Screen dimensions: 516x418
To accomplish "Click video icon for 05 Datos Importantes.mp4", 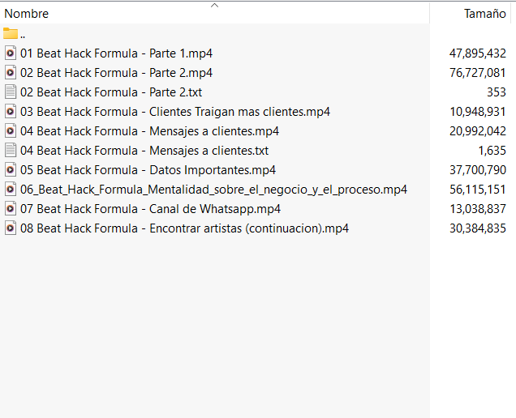I will point(11,170).
